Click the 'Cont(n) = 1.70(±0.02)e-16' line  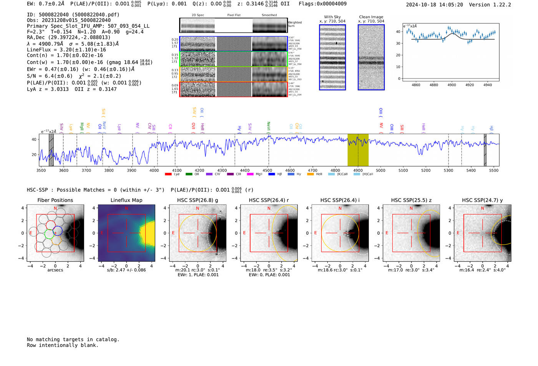tap(65, 55)
